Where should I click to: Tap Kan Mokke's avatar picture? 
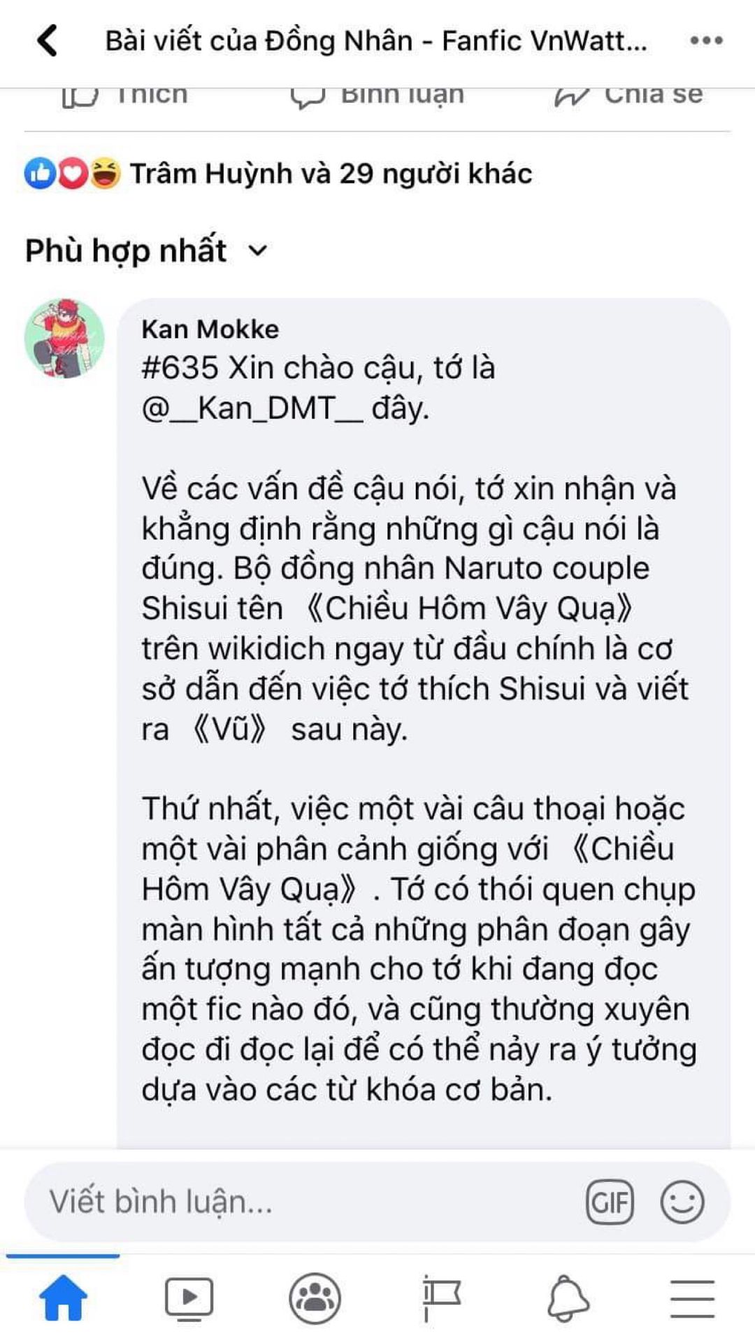[64, 339]
